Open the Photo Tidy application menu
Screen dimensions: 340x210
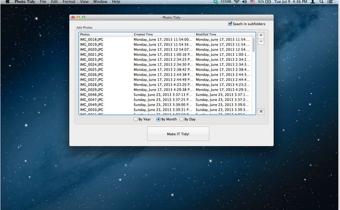pos(25,2)
